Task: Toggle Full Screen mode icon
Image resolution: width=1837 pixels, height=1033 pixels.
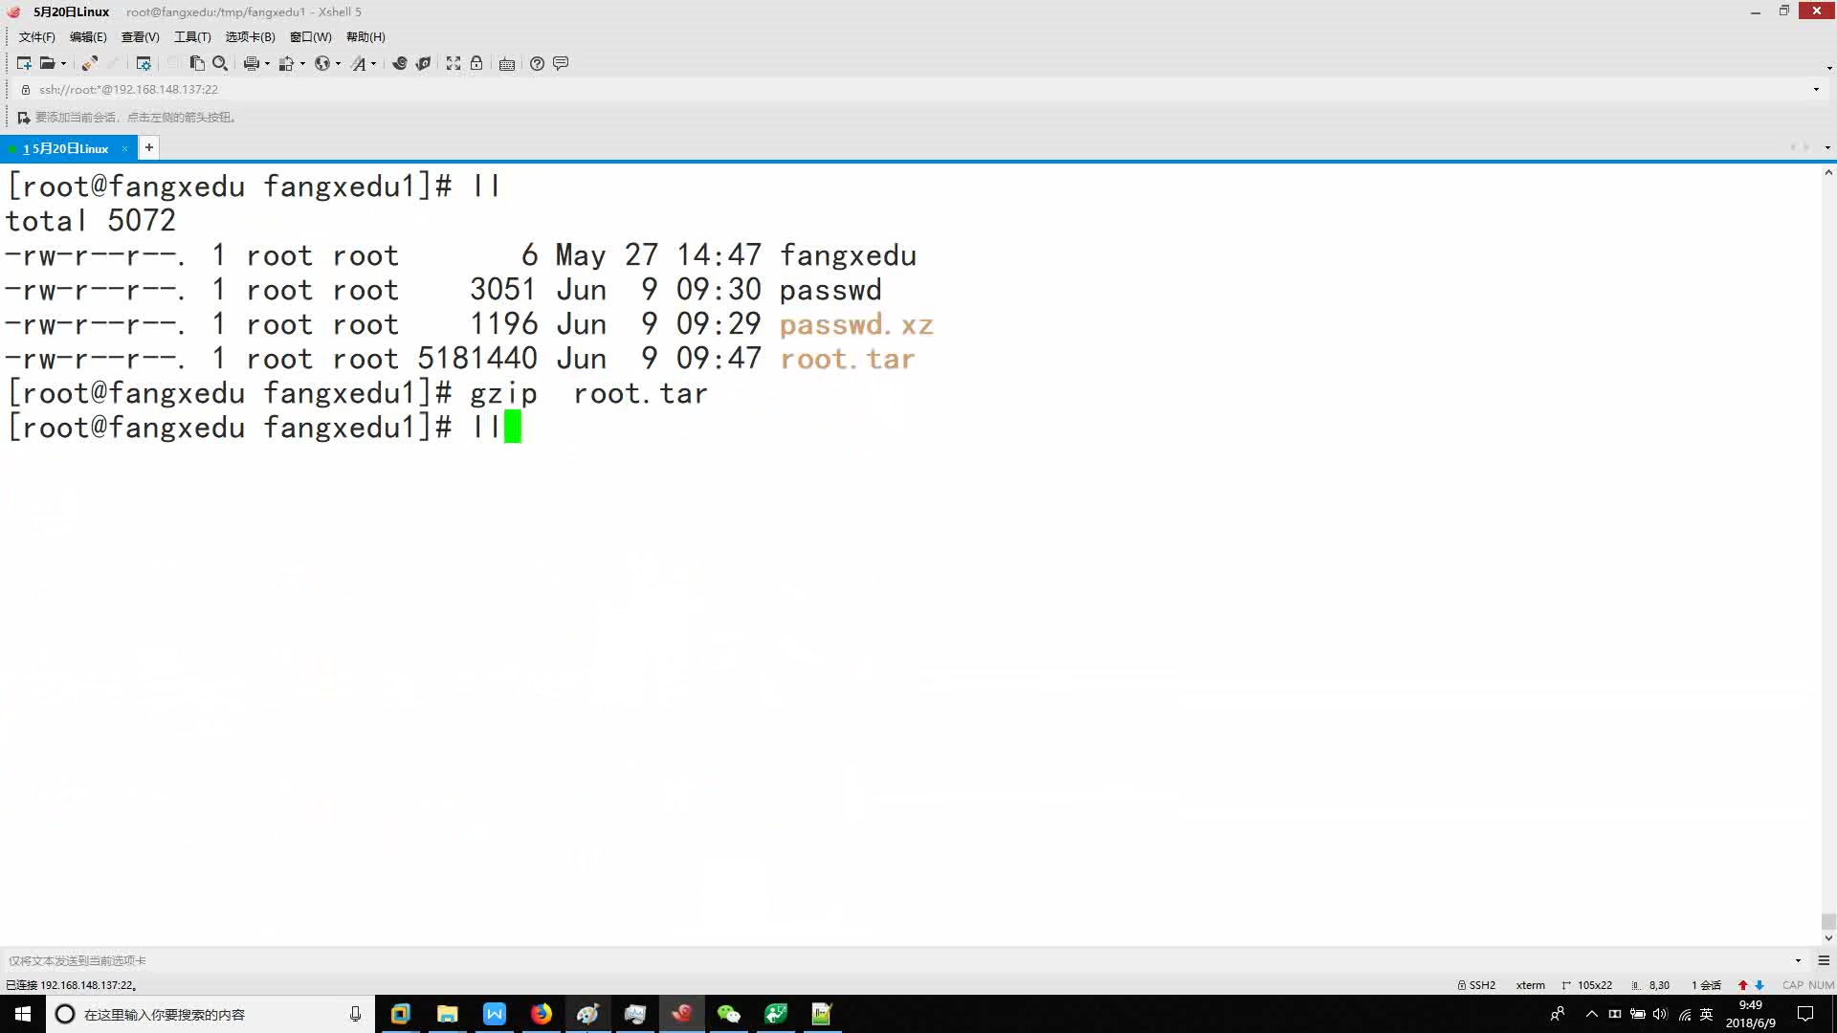Action: pyautogui.click(x=454, y=63)
